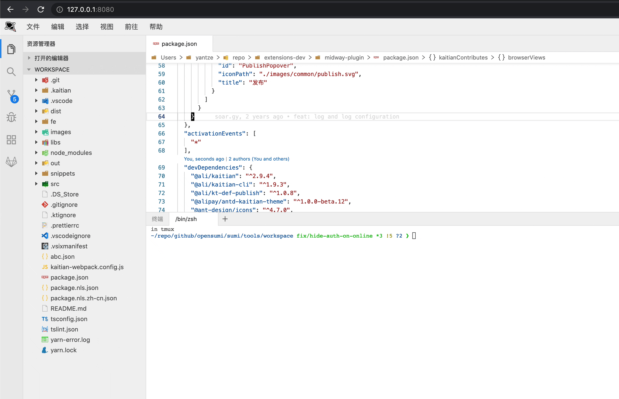This screenshot has width=619, height=399.
Task: Click the 2 authors code lens link
Action: click(x=259, y=159)
